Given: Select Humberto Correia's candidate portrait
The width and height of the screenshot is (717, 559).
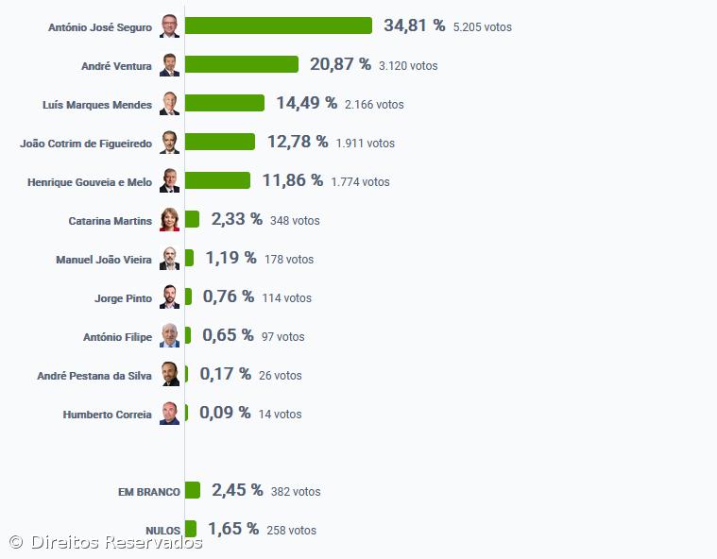Looking at the screenshot, I should point(169,414).
